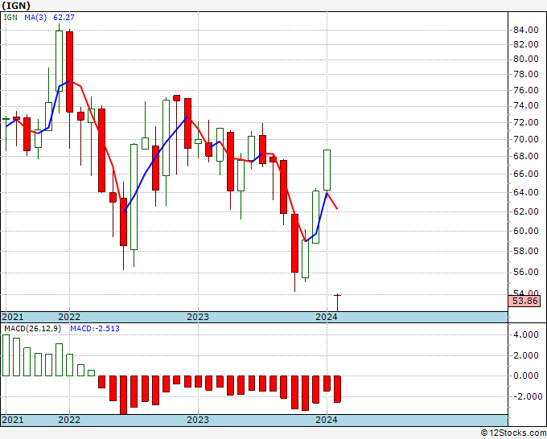Select the 2024 marker on price timeline
Screen dimensions: 547x439
[327, 317]
